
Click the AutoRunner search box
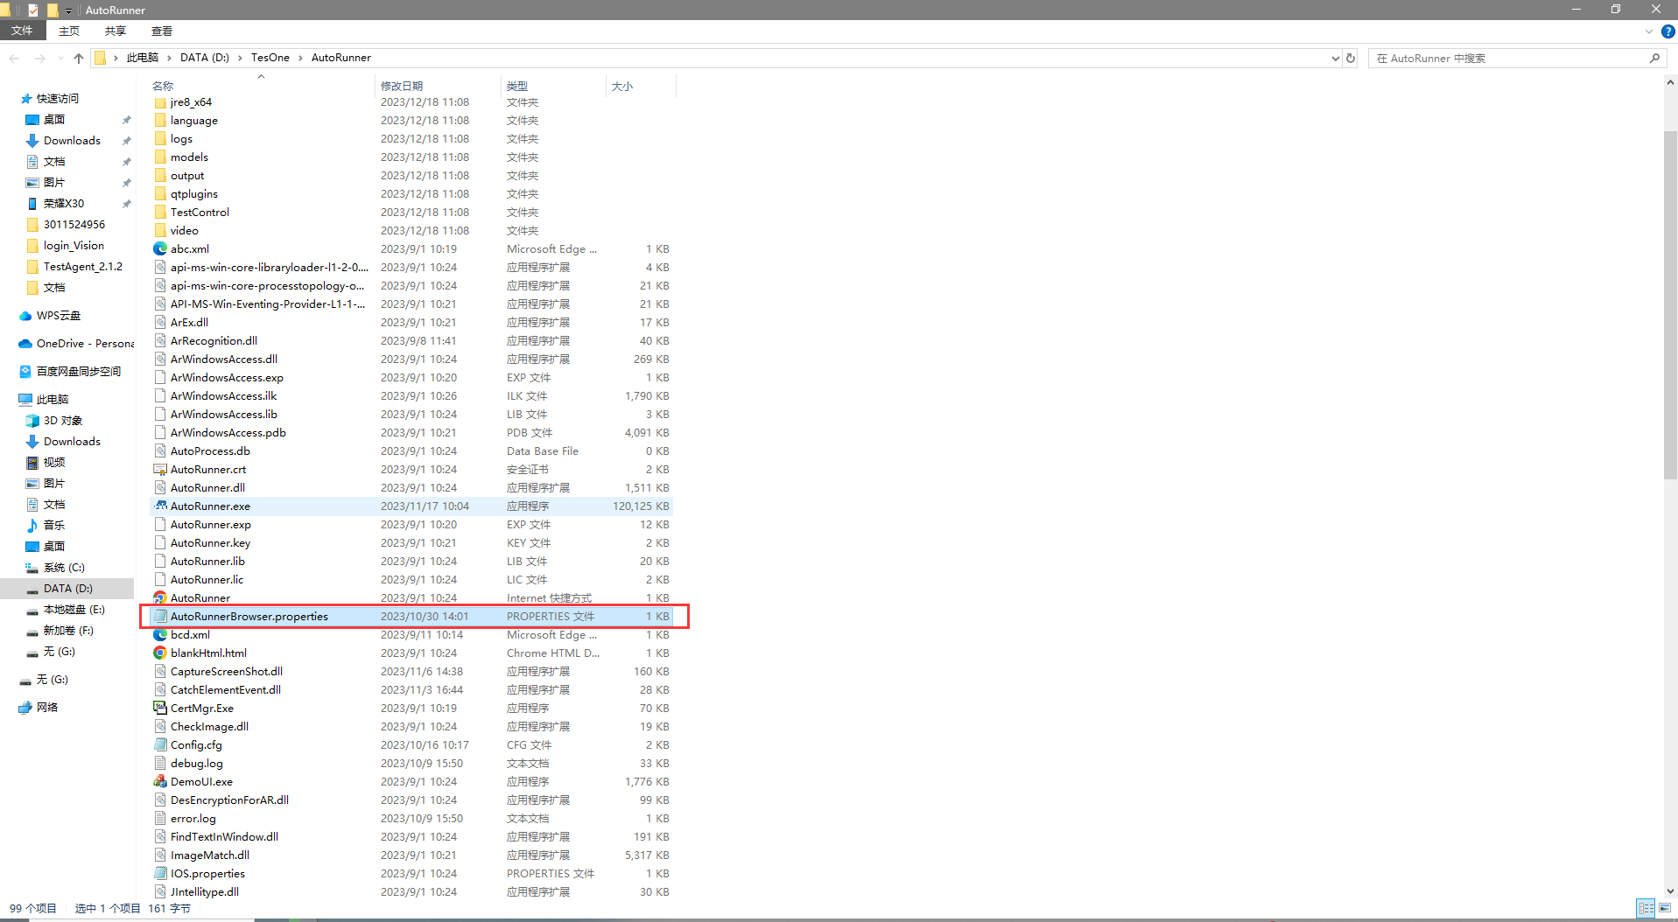1508,59
